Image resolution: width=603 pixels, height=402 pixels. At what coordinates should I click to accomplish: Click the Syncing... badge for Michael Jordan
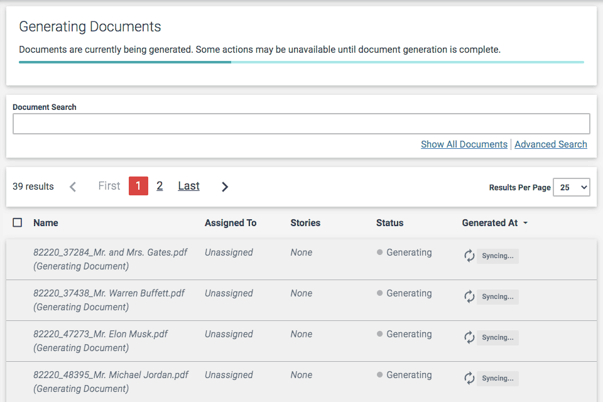click(x=497, y=379)
